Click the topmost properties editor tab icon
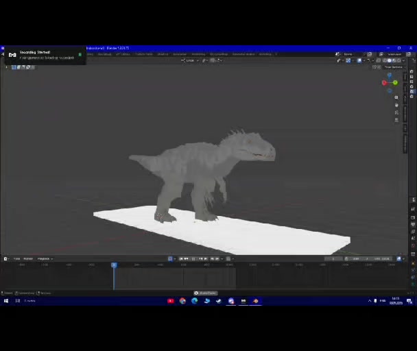This screenshot has width=417, height=351. (412, 71)
